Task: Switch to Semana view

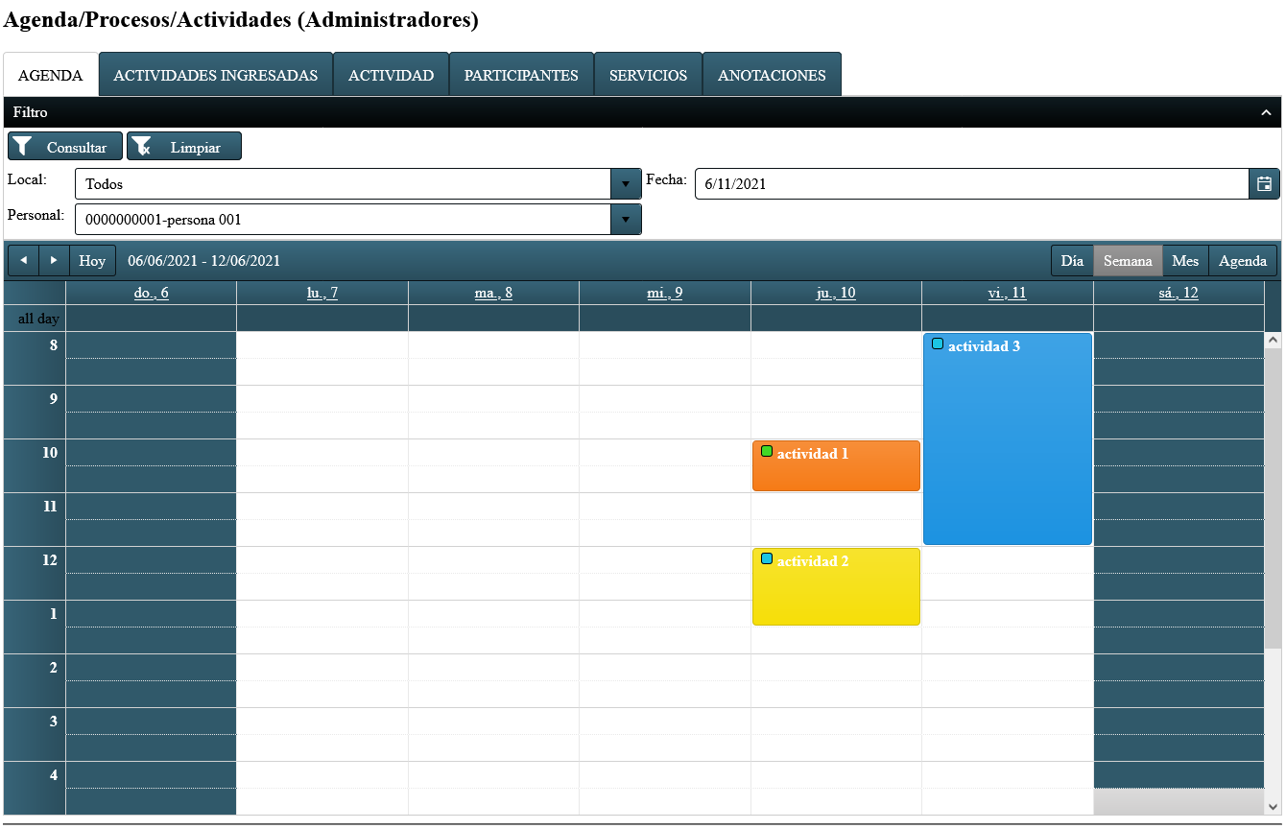Action: tap(1128, 261)
